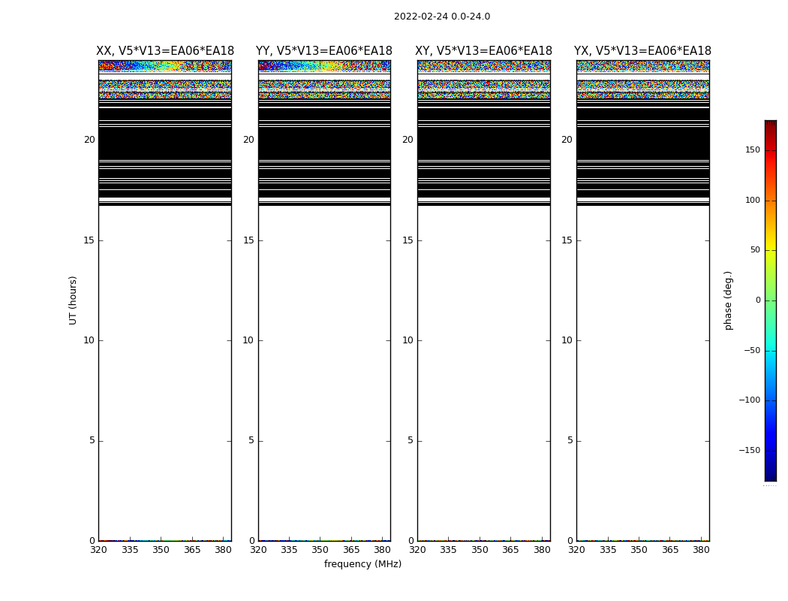Click the 10 hour tick beside XX panel
This screenshot has height=601, width=788.
tap(89, 340)
